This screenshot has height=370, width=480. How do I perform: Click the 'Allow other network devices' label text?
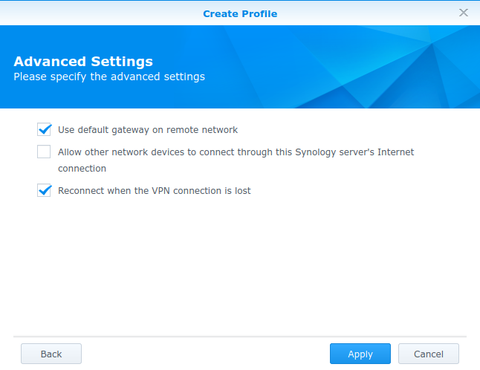tap(236, 160)
